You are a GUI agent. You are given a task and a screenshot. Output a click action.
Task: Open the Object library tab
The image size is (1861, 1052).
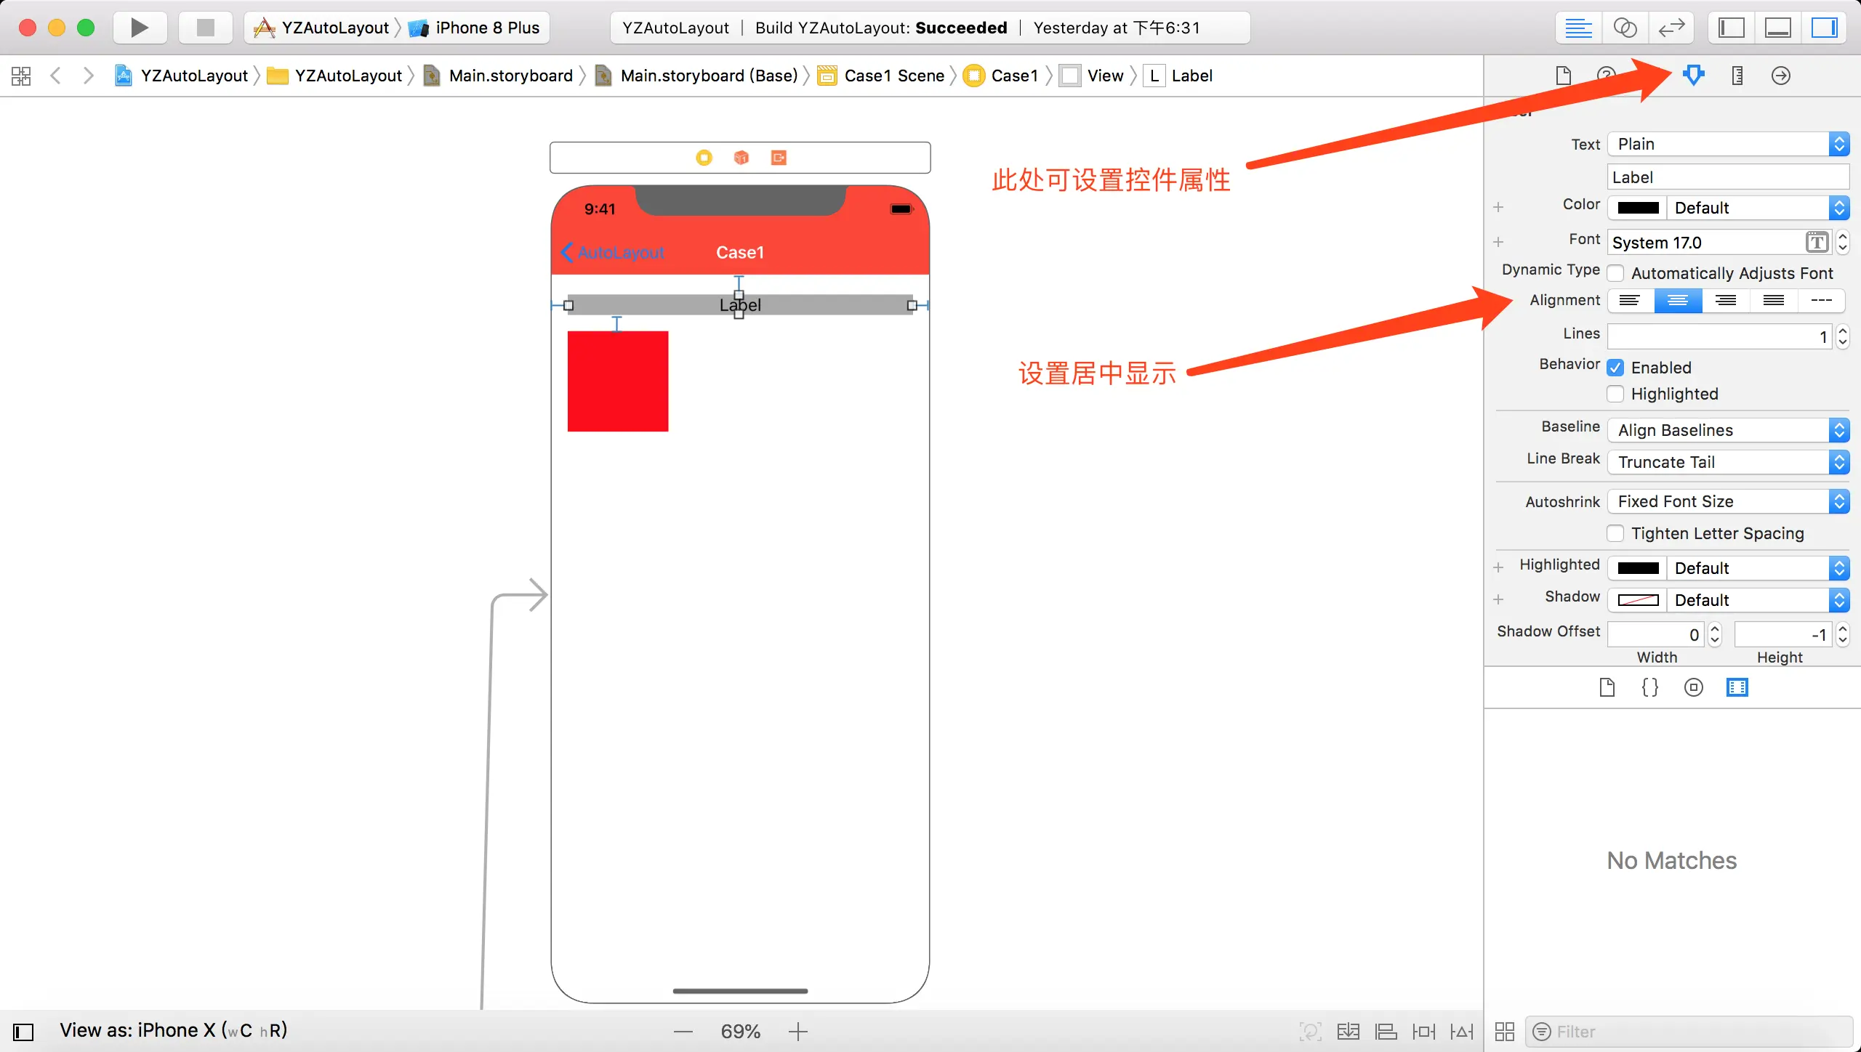[x=1693, y=687]
